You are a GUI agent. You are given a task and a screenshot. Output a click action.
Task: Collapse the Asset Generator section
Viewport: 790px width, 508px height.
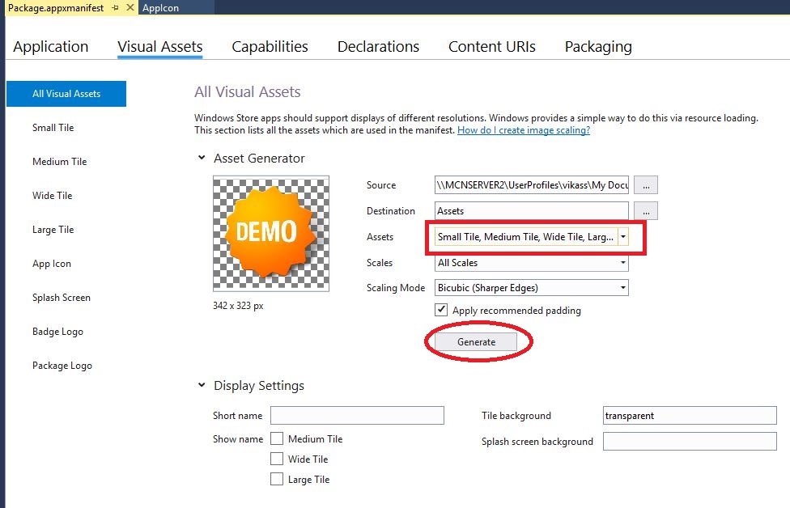pos(202,159)
